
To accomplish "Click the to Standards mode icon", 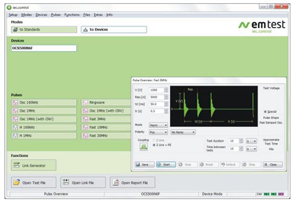I will [x=16, y=29].
